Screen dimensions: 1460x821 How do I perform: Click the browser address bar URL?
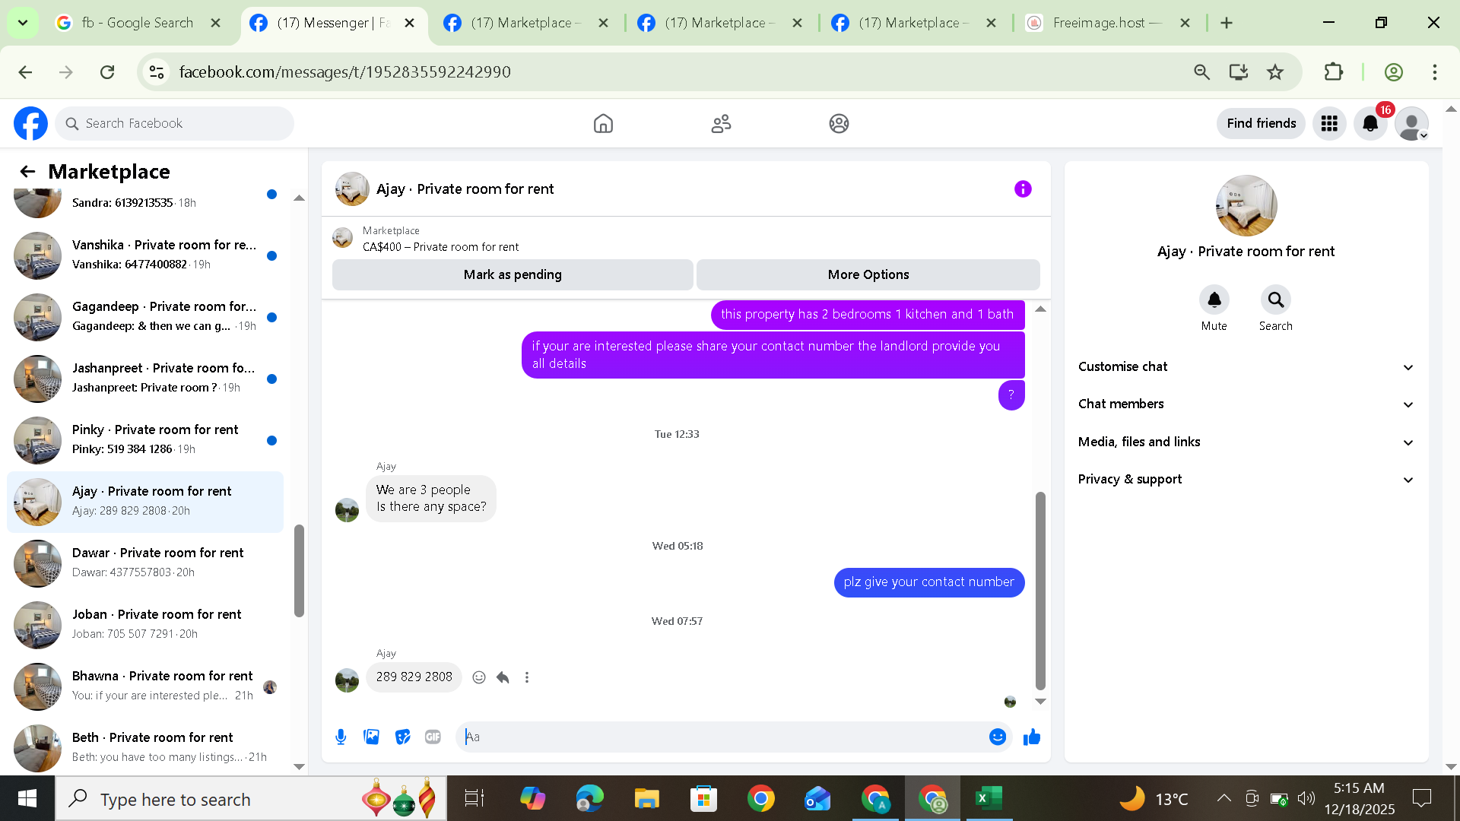point(344,72)
